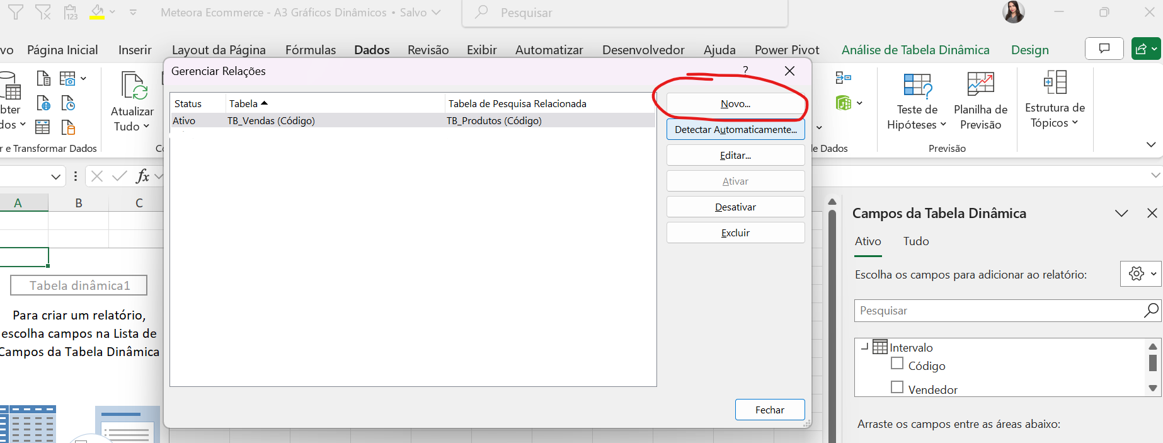Click the From Web globe file icon
The width and height of the screenshot is (1163, 443).
point(43,103)
